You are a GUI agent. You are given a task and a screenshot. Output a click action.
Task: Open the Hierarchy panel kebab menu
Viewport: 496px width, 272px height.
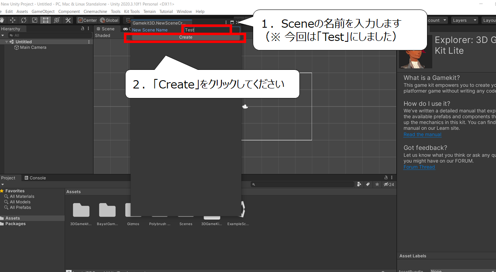[x=89, y=29]
